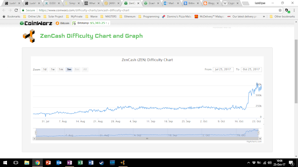Open Outlook from the taskbar
This screenshot has height=167, width=298.
click(x=59, y=163)
